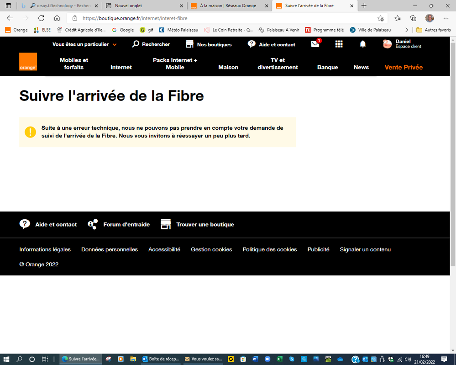
Task: Open File Explorer from the taskbar
Action: (133, 359)
